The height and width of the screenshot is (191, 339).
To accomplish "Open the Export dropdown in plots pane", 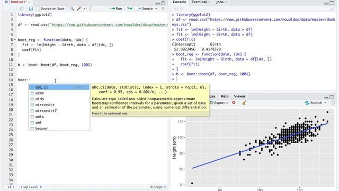I will tap(219, 103).
